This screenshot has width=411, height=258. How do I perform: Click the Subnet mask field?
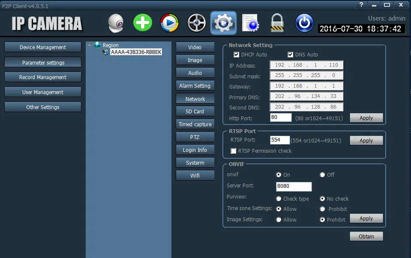(x=306, y=75)
